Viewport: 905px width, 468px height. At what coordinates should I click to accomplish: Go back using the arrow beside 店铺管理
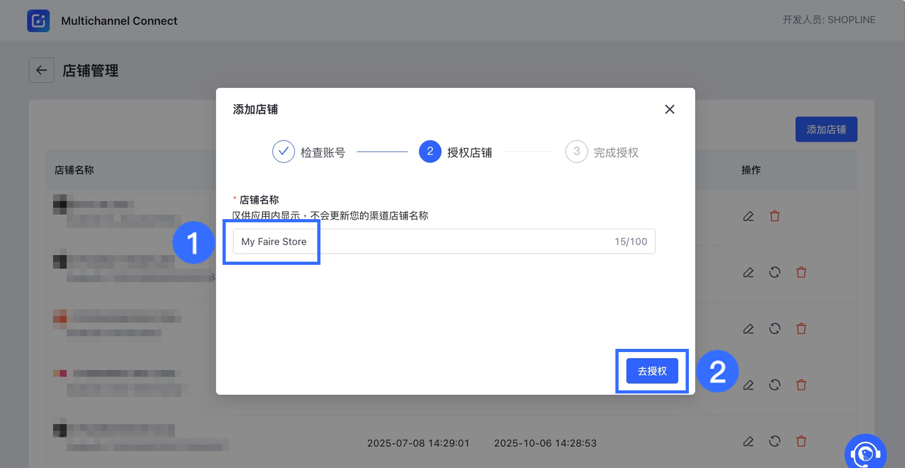pos(42,70)
